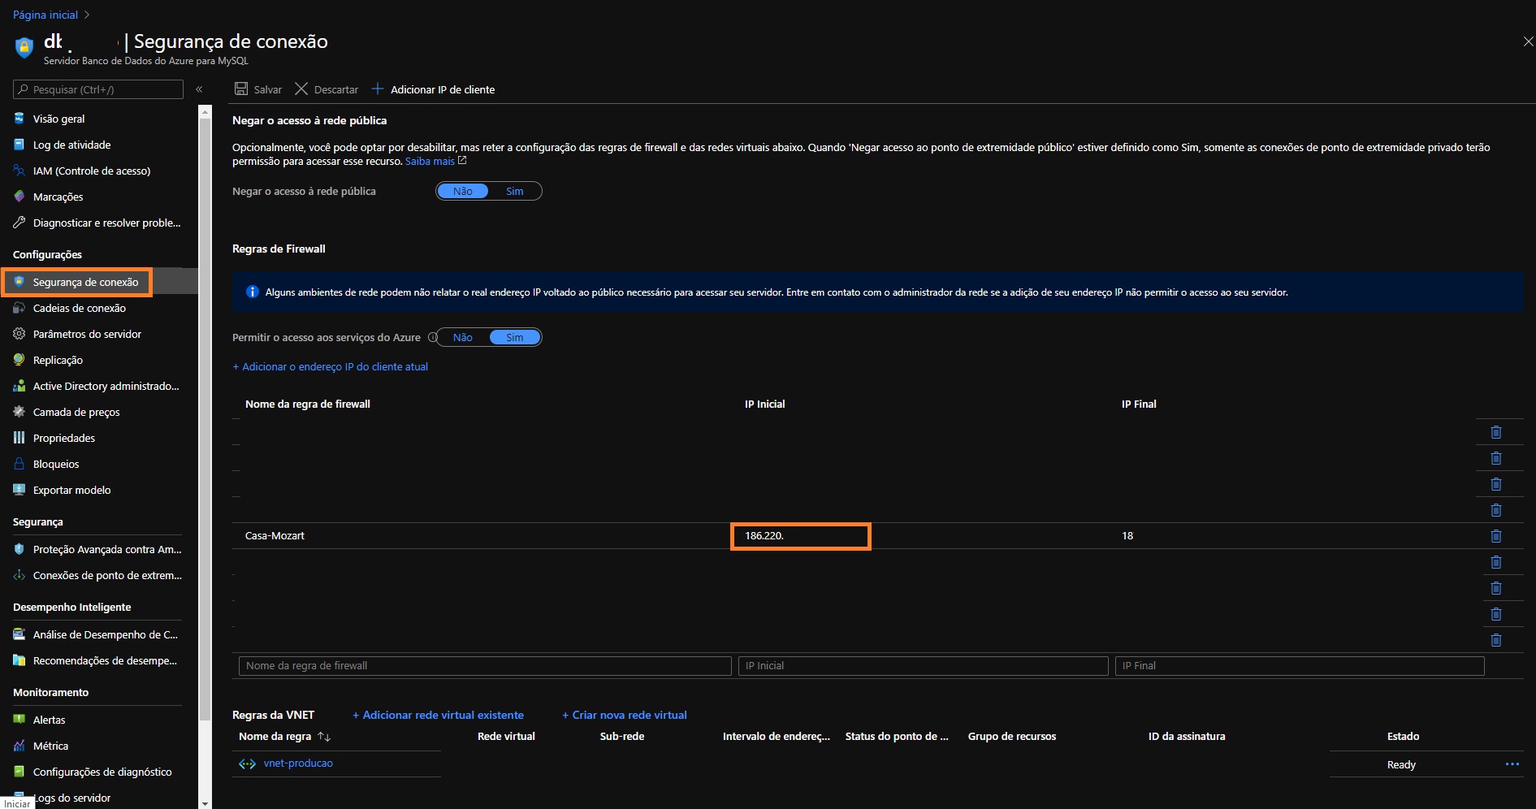This screenshot has width=1536, height=809.
Task: Open Marcações page
Action: (58, 197)
